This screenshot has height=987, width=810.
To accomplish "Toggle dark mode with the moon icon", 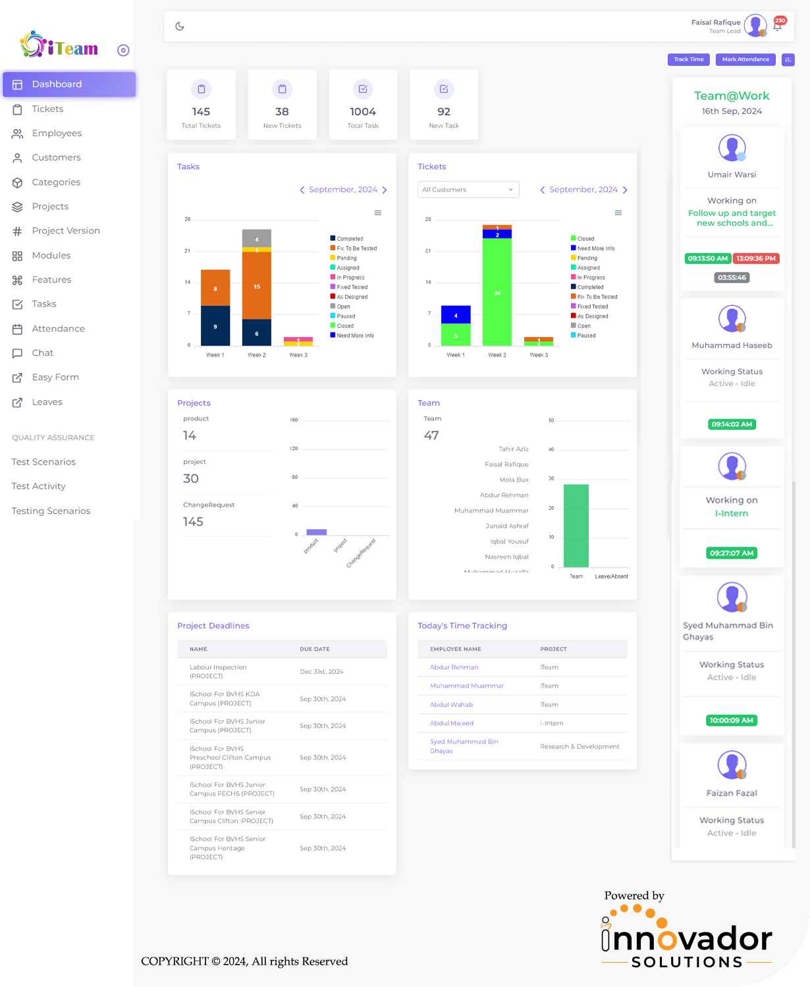I will (x=179, y=26).
